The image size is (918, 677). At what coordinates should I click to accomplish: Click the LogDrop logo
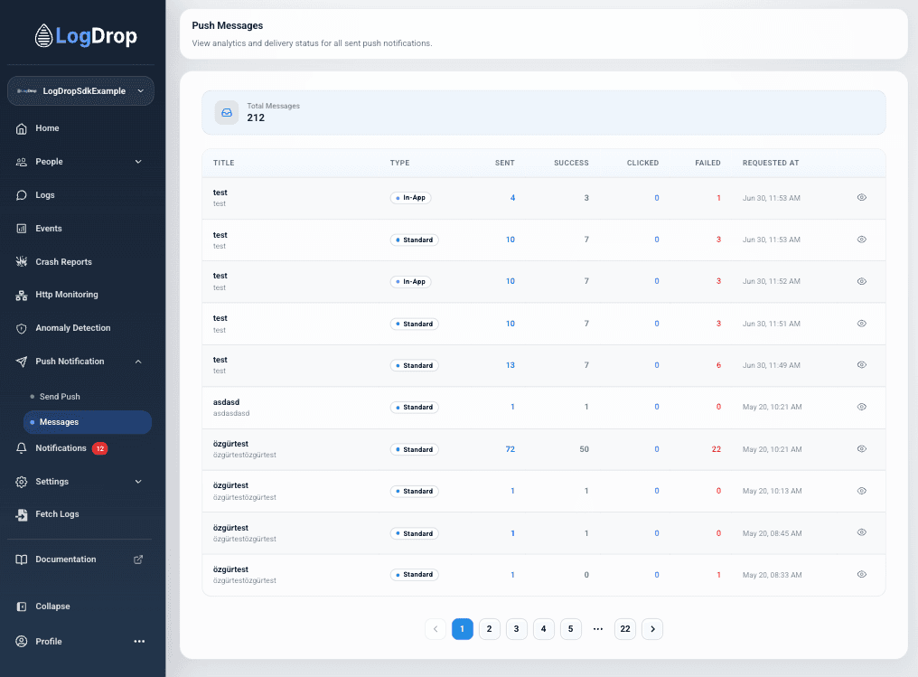(86, 36)
